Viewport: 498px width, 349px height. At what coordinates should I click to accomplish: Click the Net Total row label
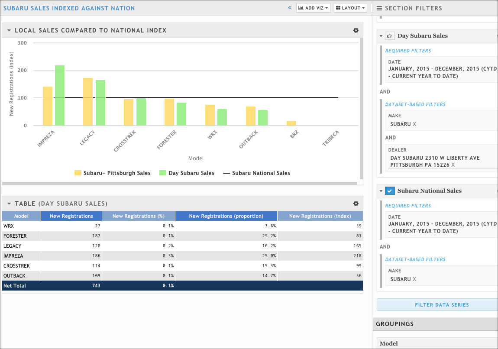[x=15, y=286]
